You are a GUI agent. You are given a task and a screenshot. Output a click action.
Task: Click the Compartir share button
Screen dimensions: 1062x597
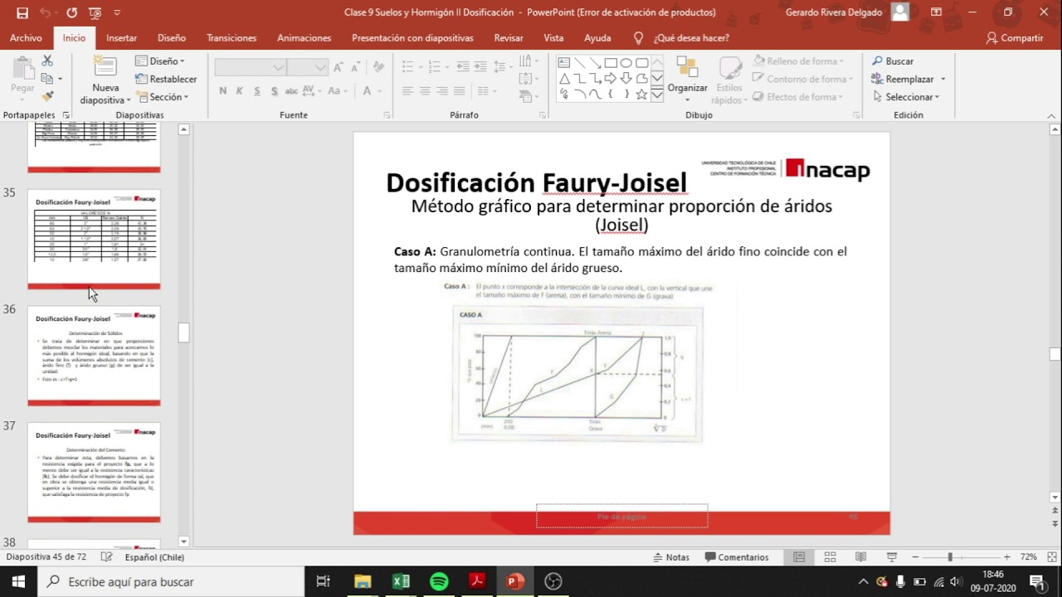tap(1015, 38)
